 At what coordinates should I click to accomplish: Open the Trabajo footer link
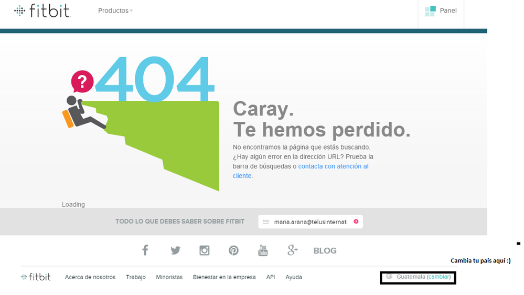pos(136,277)
